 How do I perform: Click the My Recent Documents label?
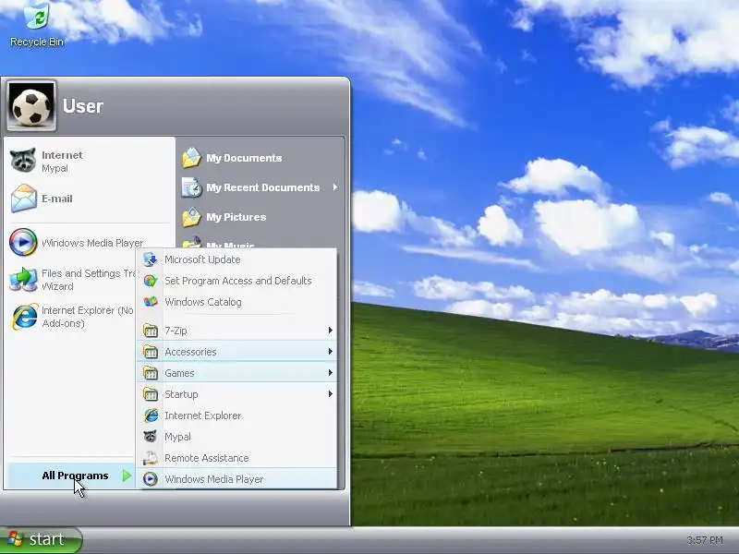[x=263, y=187]
